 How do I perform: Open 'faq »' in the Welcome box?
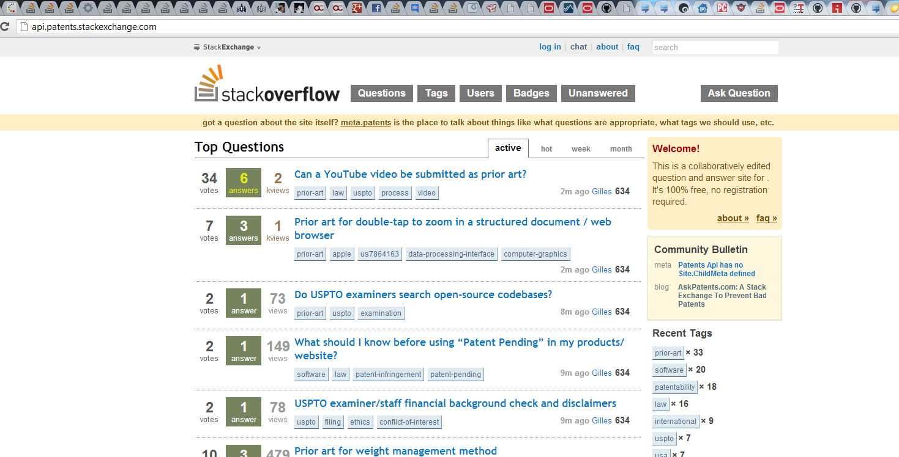tap(767, 218)
